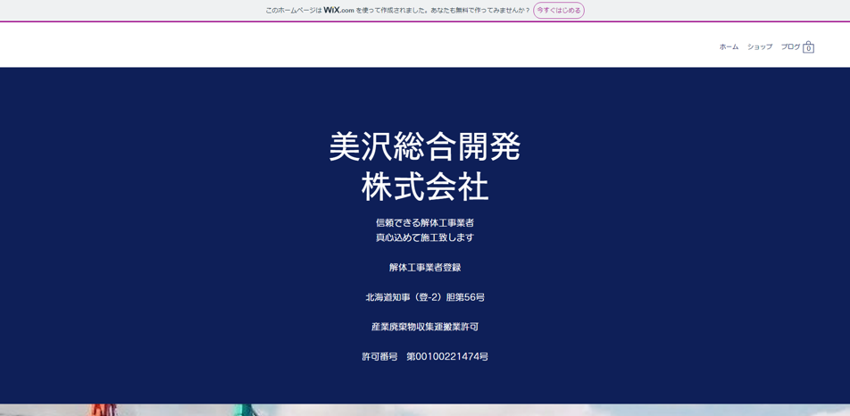Click the 株式会社 heading line

[425, 187]
